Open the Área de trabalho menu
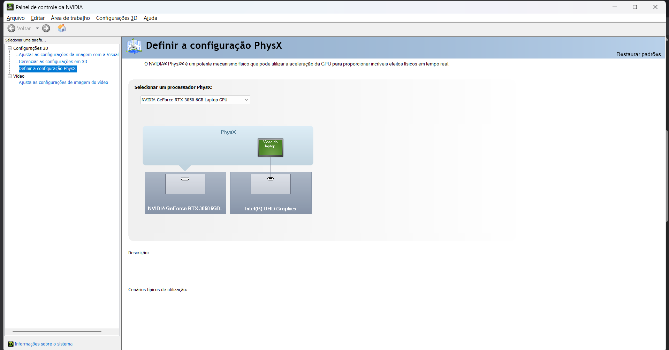Screen dimensions: 669x350 70,18
